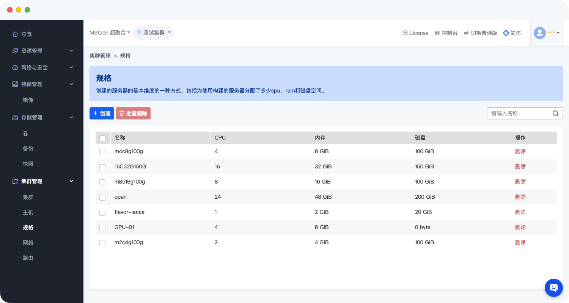Click the search magnifier icon
Image resolution: width=569 pixels, height=303 pixels.
[555, 113]
